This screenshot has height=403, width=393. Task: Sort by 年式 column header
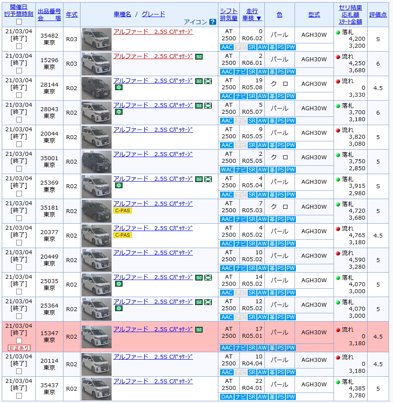[72, 14]
